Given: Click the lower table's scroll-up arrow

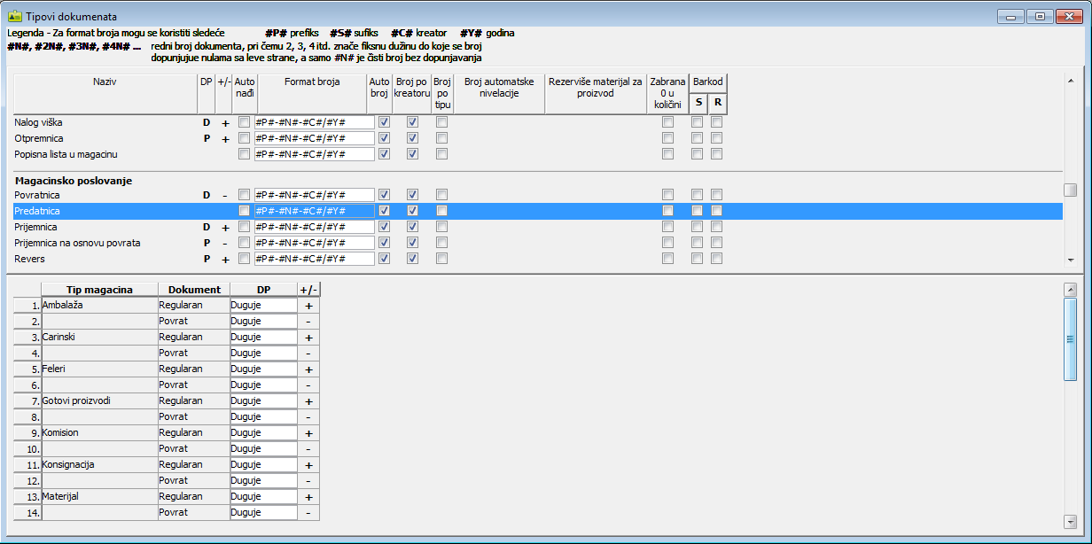Looking at the screenshot, I should (1070, 290).
